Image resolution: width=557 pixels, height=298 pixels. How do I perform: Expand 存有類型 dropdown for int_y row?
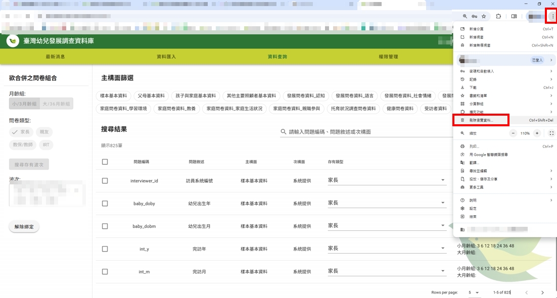[x=443, y=249]
